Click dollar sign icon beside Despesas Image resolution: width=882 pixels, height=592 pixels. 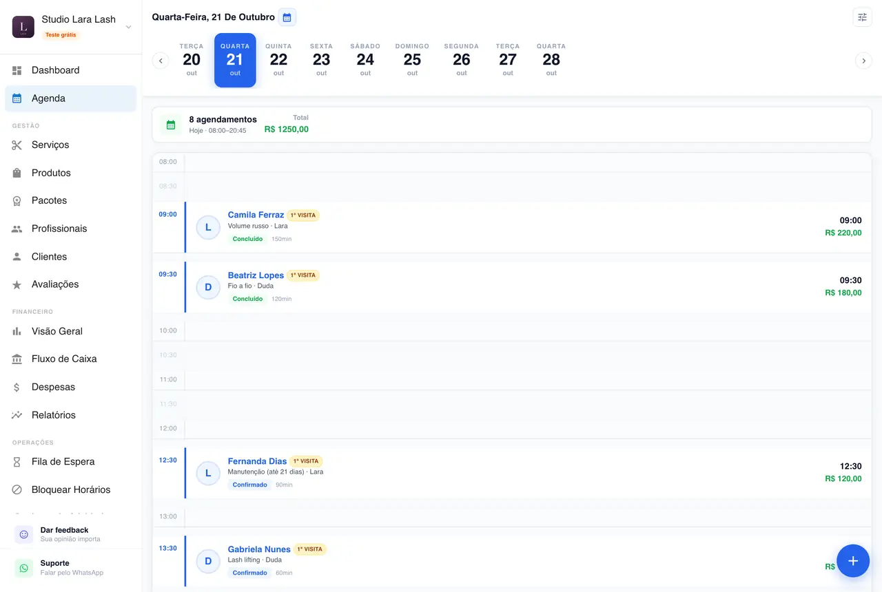click(17, 387)
